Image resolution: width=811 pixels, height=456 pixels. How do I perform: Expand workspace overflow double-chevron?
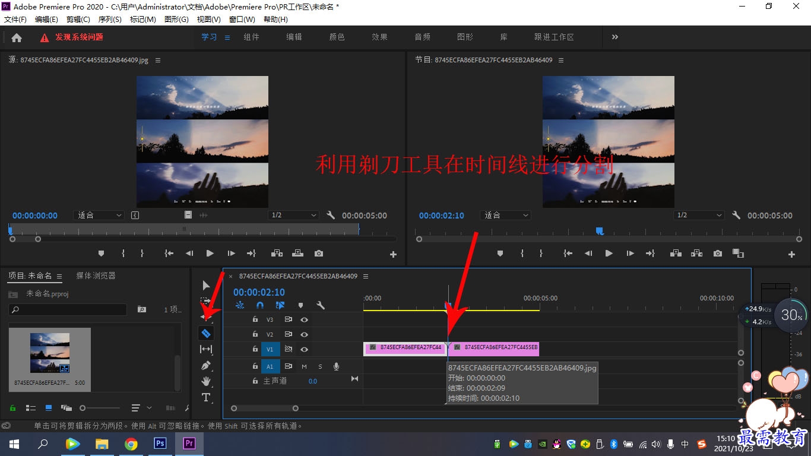pos(614,37)
